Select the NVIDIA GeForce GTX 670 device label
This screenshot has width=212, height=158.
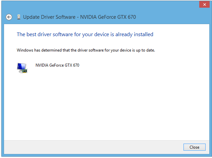tap(57, 65)
